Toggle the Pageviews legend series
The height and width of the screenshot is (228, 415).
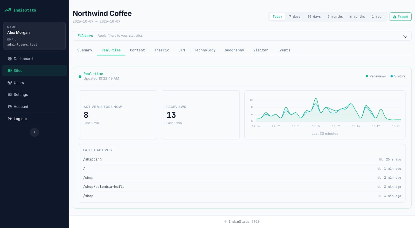[376, 76]
